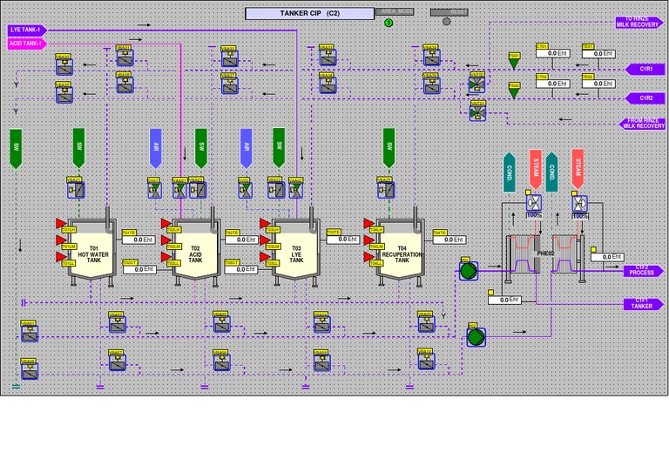
Task: Go to FROM RINZE MILK RECOVERY
Action: [642, 124]
